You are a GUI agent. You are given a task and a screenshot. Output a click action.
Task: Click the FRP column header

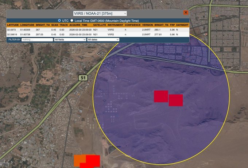(172, 25)
